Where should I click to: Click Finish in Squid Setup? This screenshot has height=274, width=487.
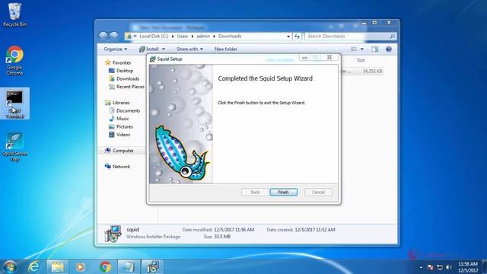(283, 193)
